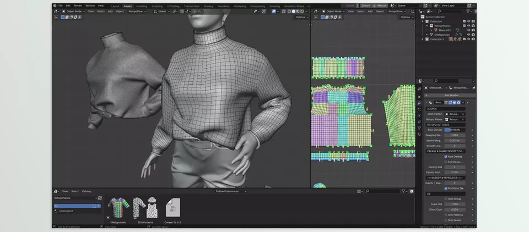
Task: Toggle X-ray icon in left viewport header
Action: [x=284, y=11]
